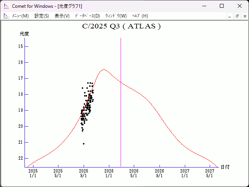Click the graph document icon beside メニュー
The height and width of the screenshot is (187, 249).
6,16
